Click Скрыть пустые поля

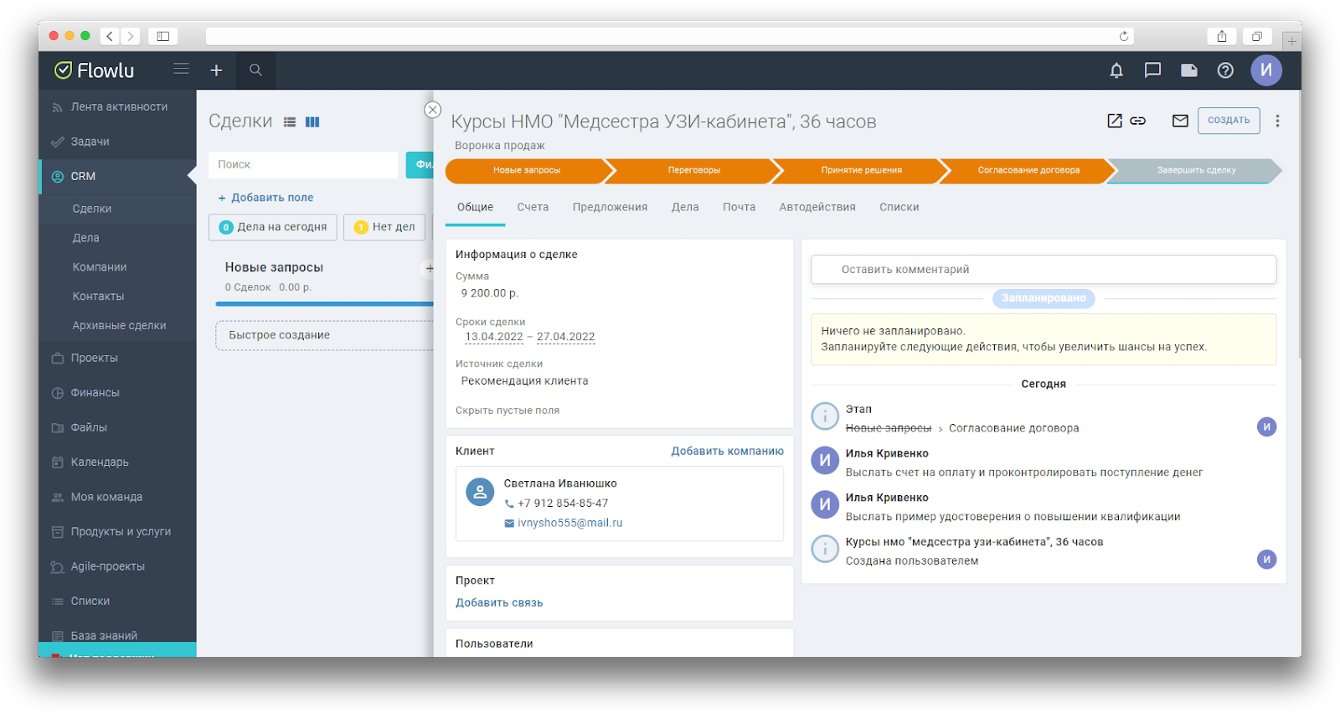(508, 411)
